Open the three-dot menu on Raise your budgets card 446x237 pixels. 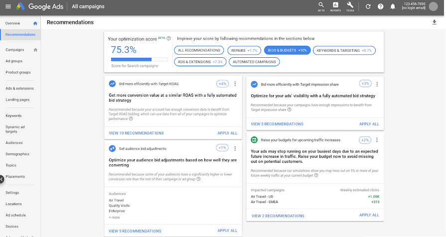(x=377, y=140)
